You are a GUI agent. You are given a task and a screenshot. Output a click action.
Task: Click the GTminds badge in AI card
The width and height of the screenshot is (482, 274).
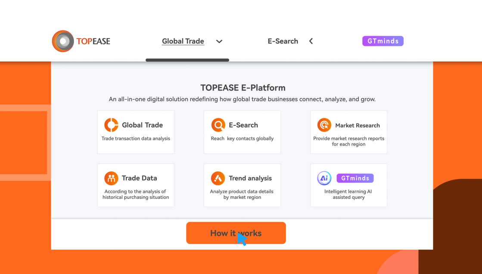[x=355, y=178]
